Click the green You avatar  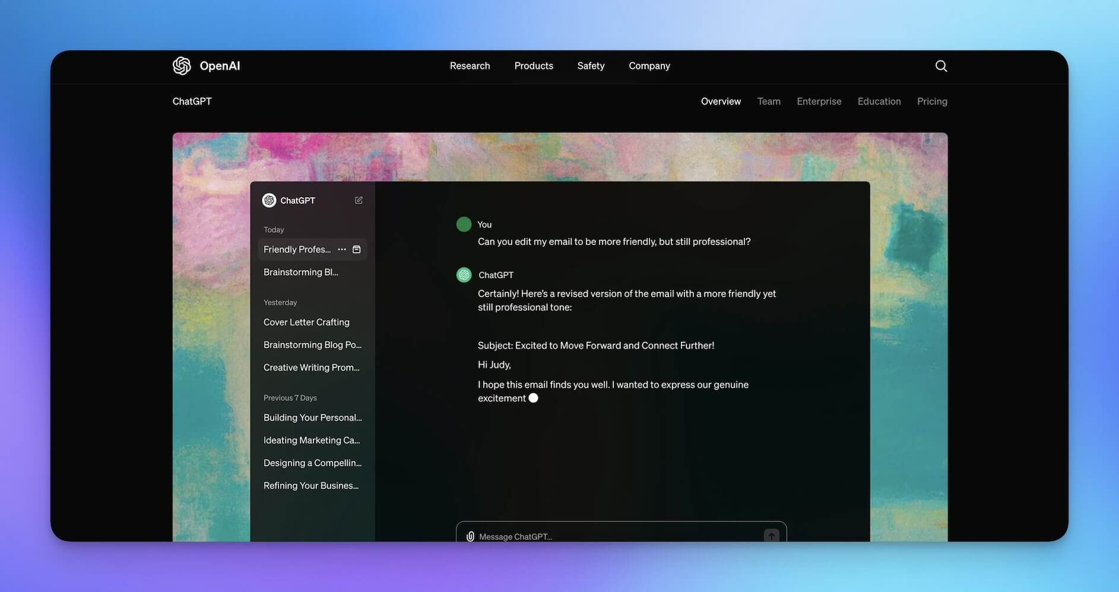pos(464,224)
